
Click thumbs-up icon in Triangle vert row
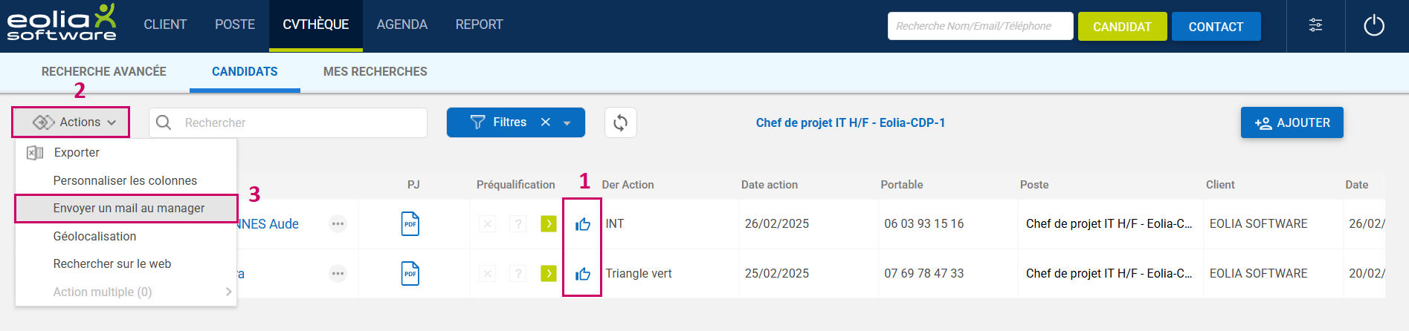point(583,274)
